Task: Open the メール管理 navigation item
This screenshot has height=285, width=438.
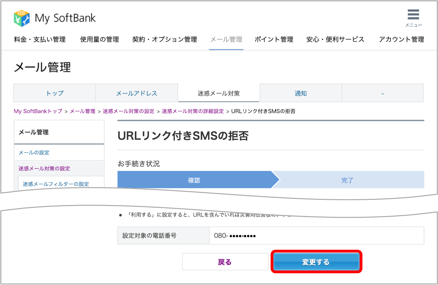Action: click(x=226, y=39)
